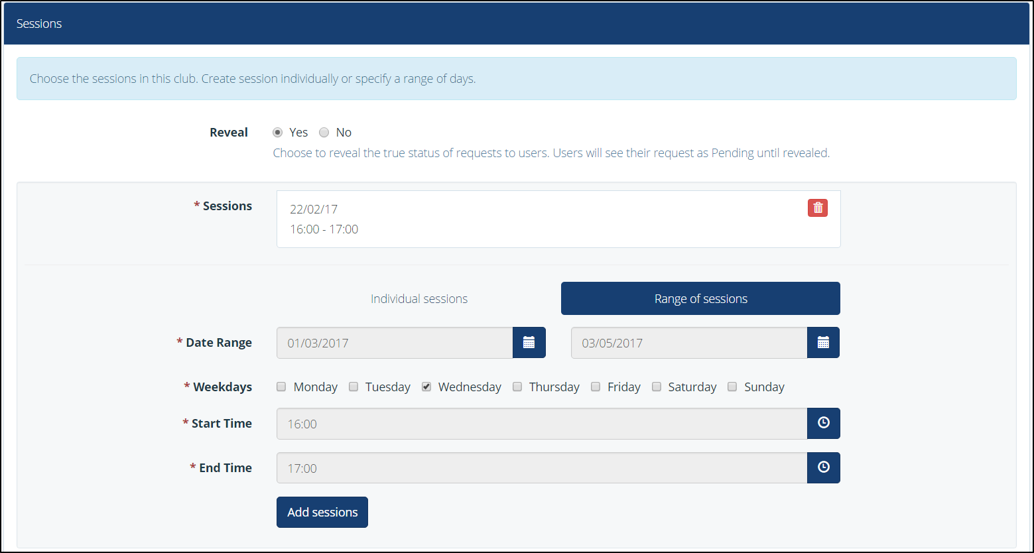Open the clock picker for Start Time
The image size is (1034, 553).
[823, 423]
